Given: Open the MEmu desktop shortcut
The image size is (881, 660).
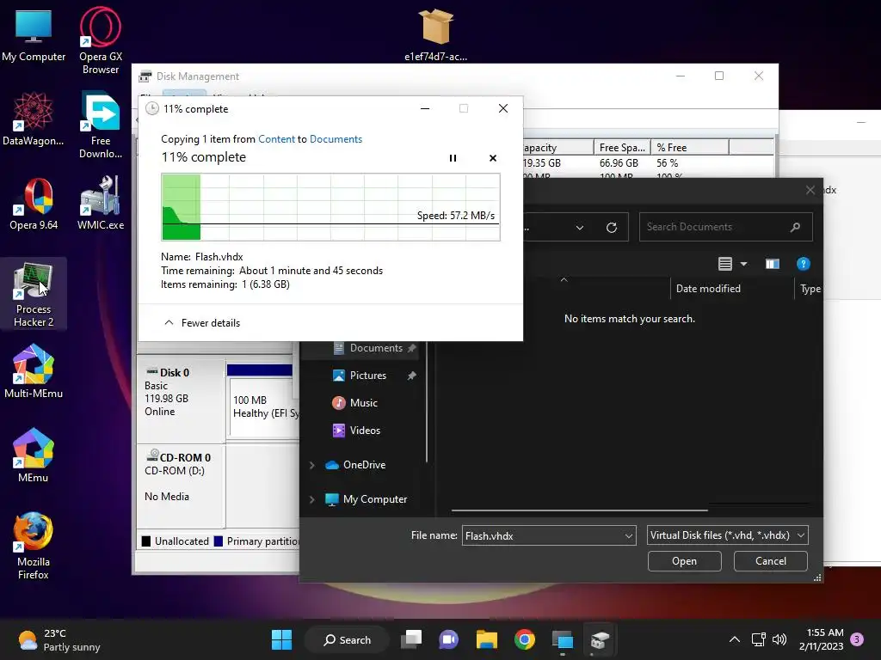Looking at the screenshot, I should pyautogui.click(x=34, y=455).
